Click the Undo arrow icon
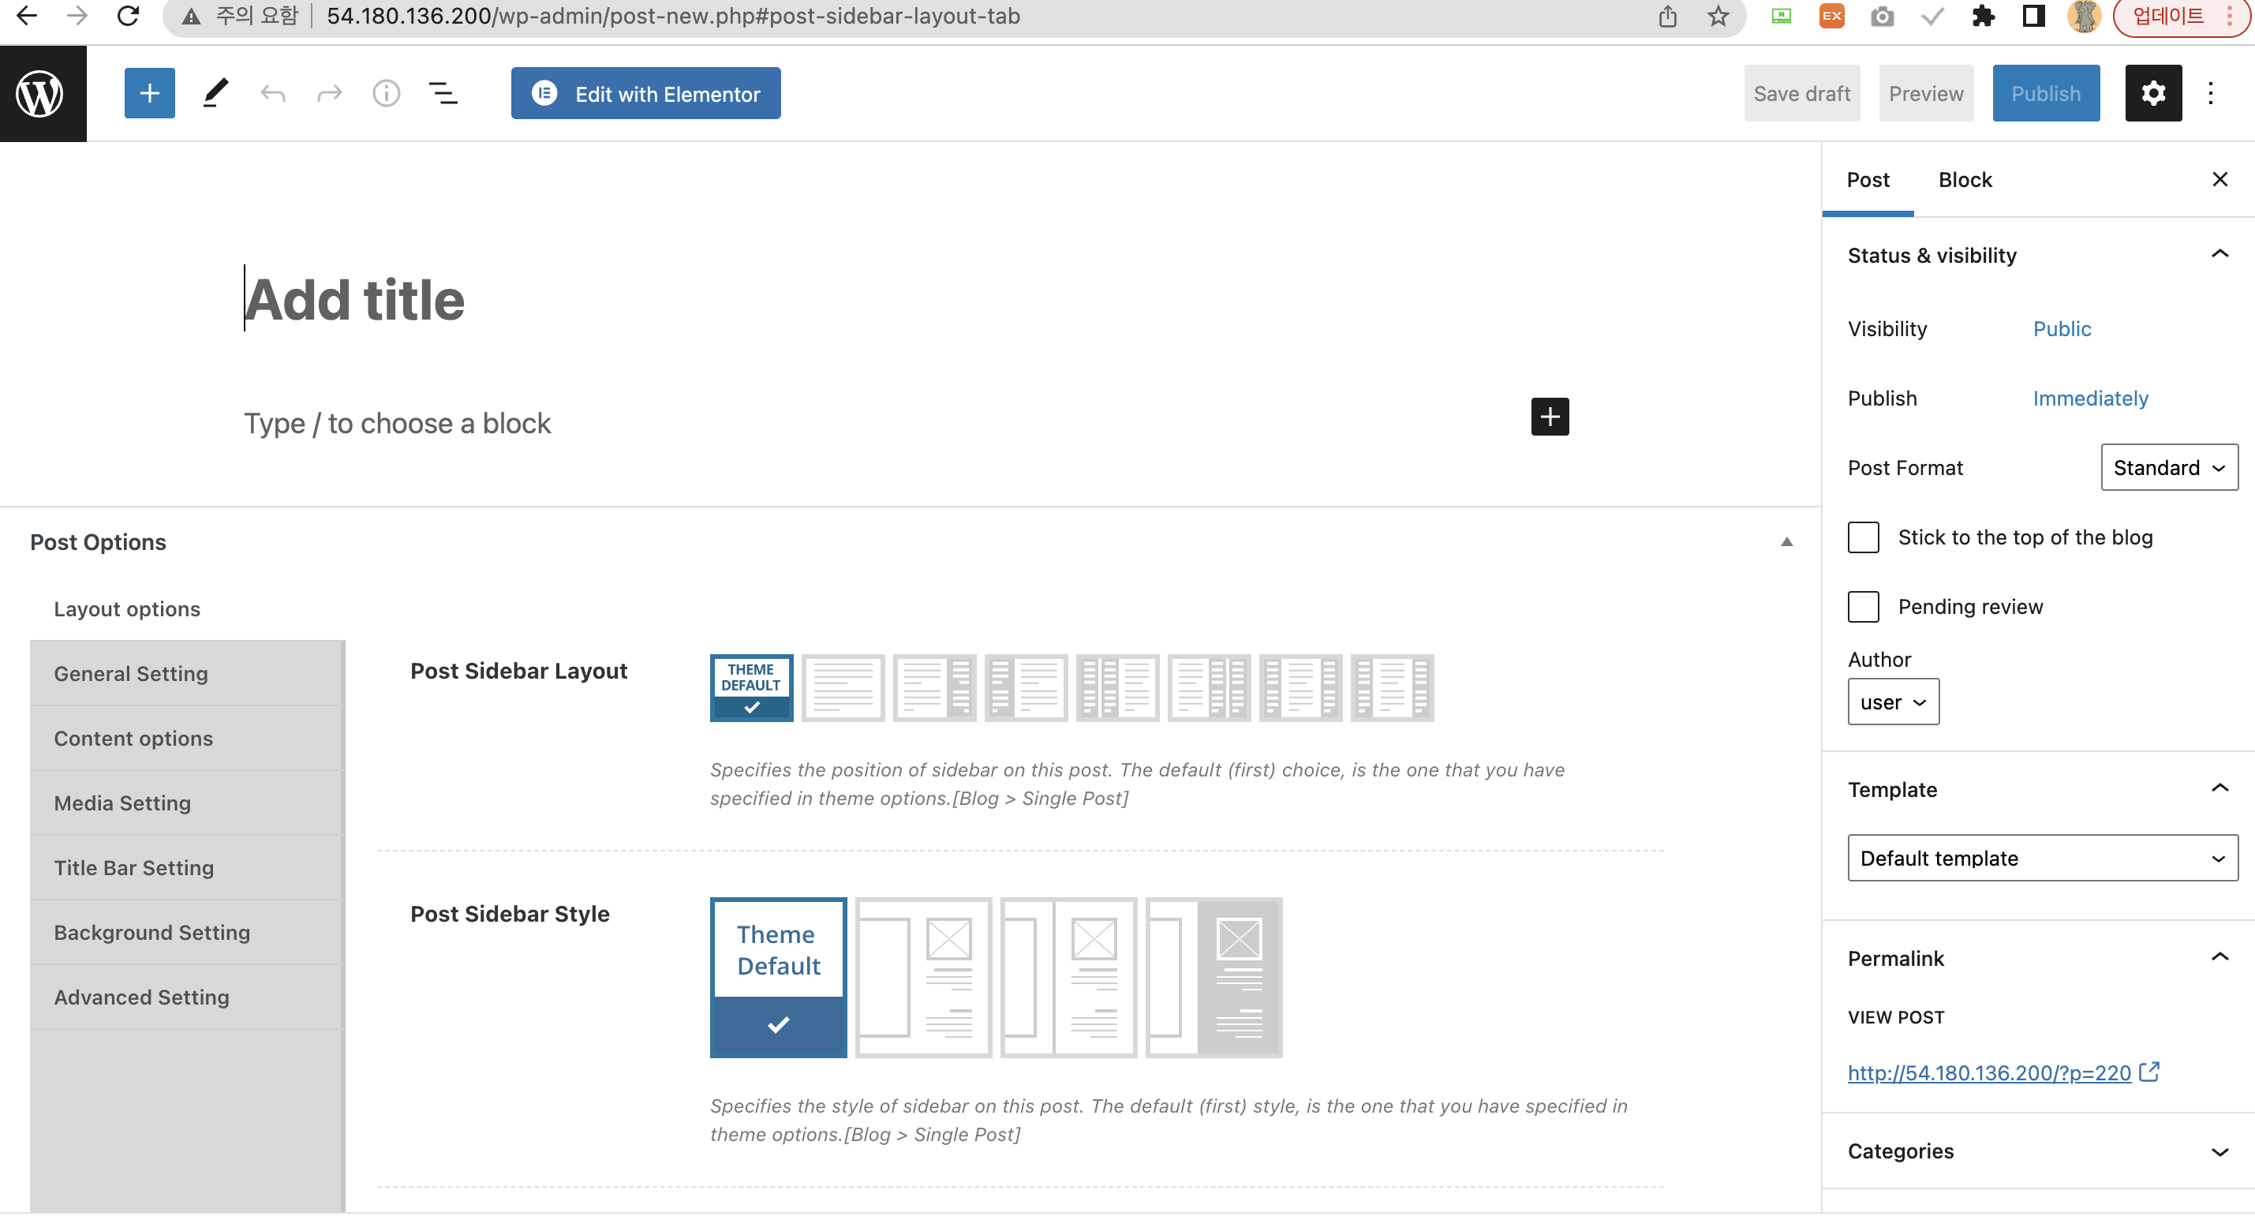2255x1220 pixels. (x=273, y=94)
